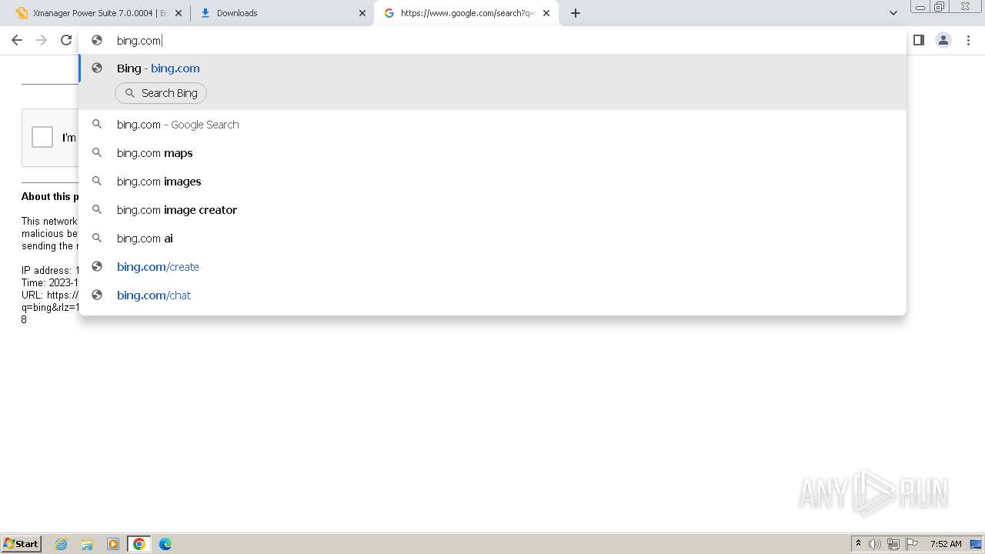Choose bing.com - Google Search suggestion
This screenshot has height=554, width=985.
[x=492, y=125]
